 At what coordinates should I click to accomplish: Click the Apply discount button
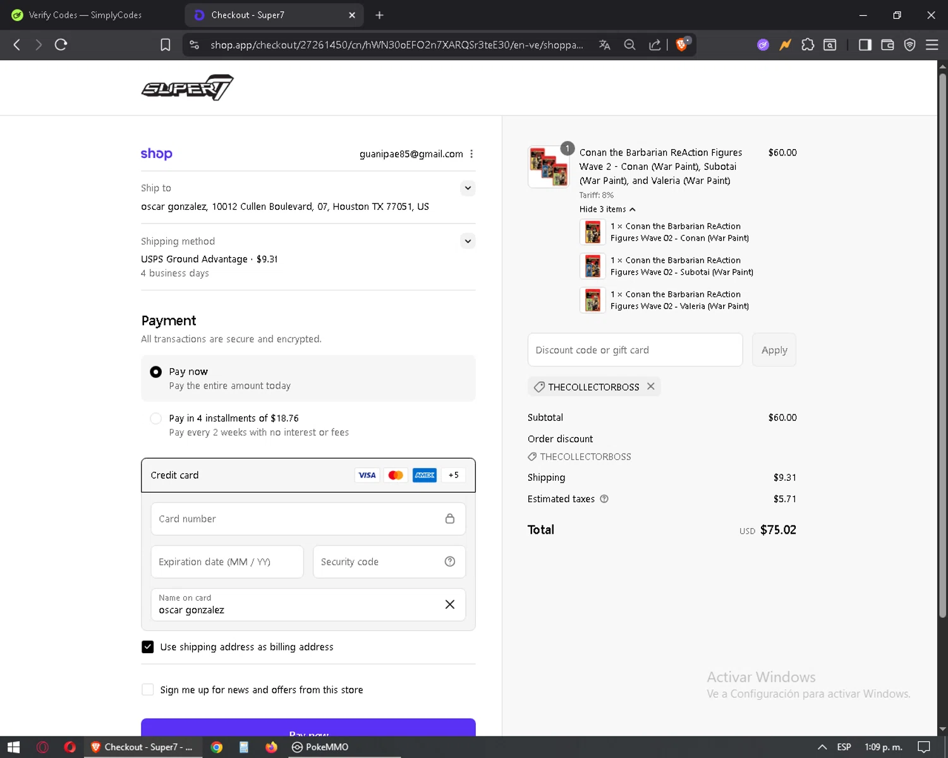[774, 350]
